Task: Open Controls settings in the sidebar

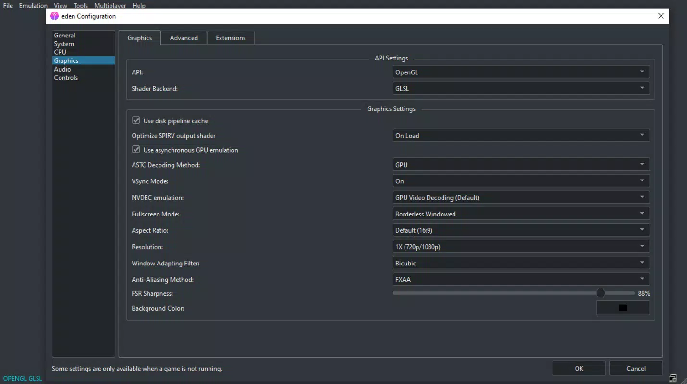Action: (x=84, y=77)
